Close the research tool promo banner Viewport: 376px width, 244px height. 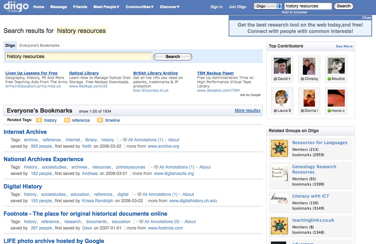366,17
